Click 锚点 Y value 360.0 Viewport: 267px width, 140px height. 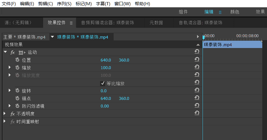click(x=124, y=98)
